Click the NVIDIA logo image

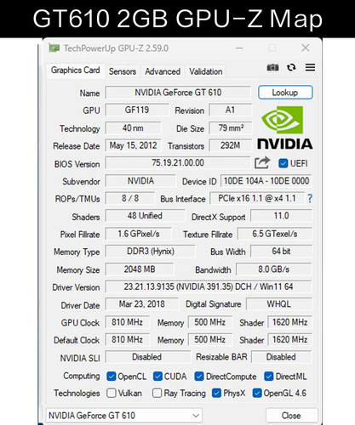click(285, 127)
